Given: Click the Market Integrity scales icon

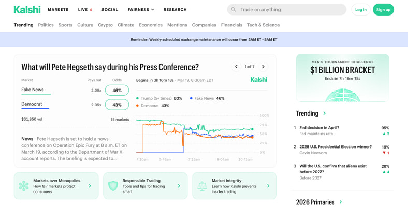Looking at the screenshot, I should pyautogui.click(x=202, y=186).
